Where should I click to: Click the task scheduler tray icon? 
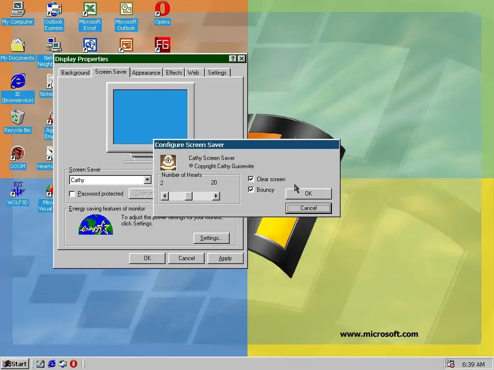[x=451, y=364]
